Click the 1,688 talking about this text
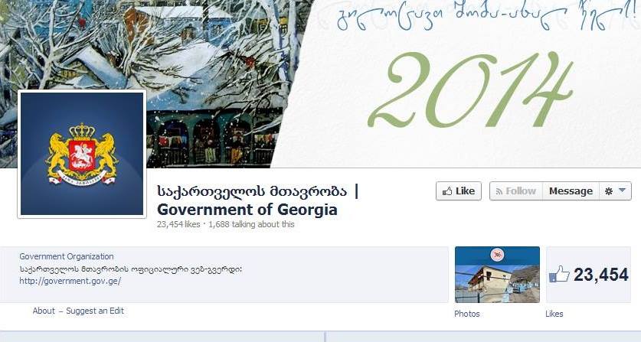Image resolution: width=641 pixels, height=342 pixels. pos(251,224)
